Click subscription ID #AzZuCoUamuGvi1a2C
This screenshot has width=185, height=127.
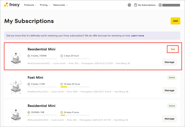tap(39, 63)
